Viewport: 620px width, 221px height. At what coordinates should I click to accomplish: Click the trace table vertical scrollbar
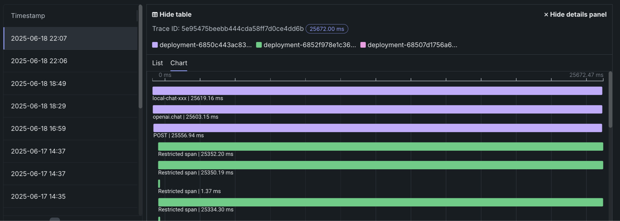140,57
